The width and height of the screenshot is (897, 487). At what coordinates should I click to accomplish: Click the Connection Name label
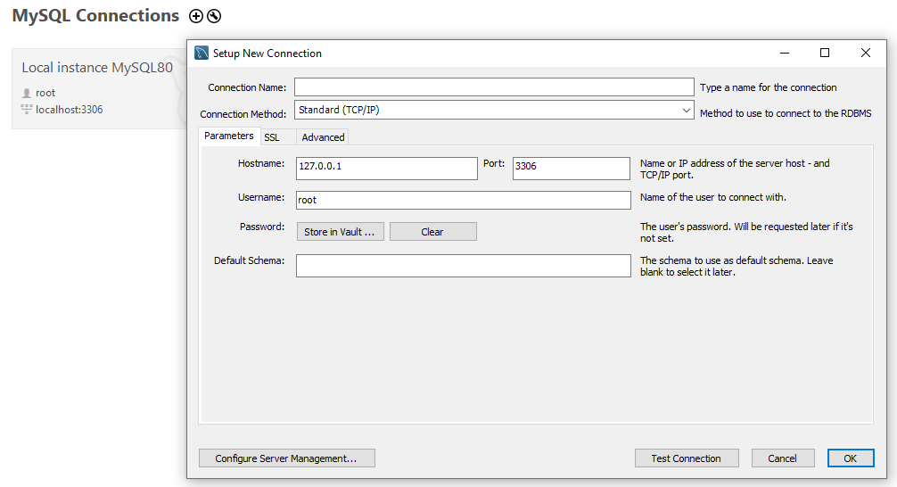[247, 87]
